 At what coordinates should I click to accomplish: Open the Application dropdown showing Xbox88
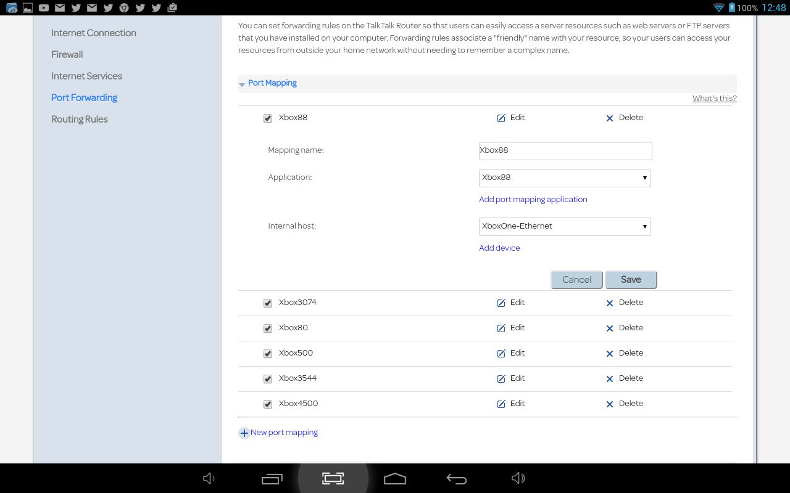coord(565,177)
